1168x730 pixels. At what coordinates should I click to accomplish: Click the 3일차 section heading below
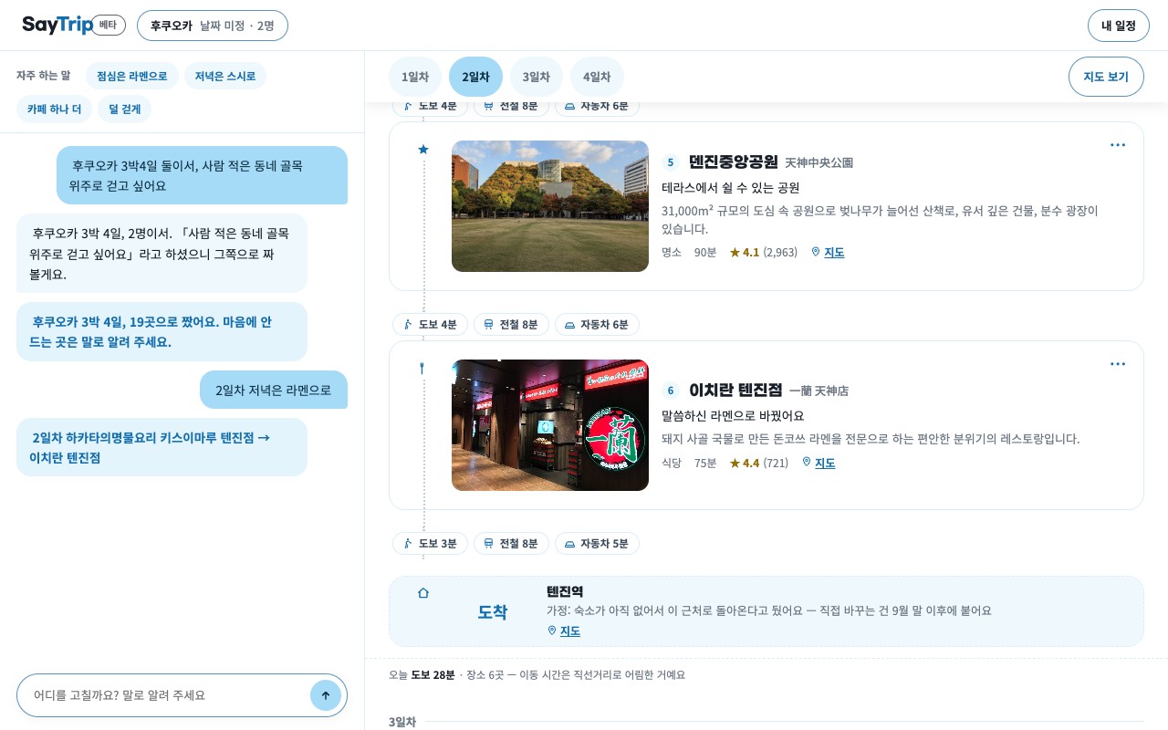click(x=402, y=722)
